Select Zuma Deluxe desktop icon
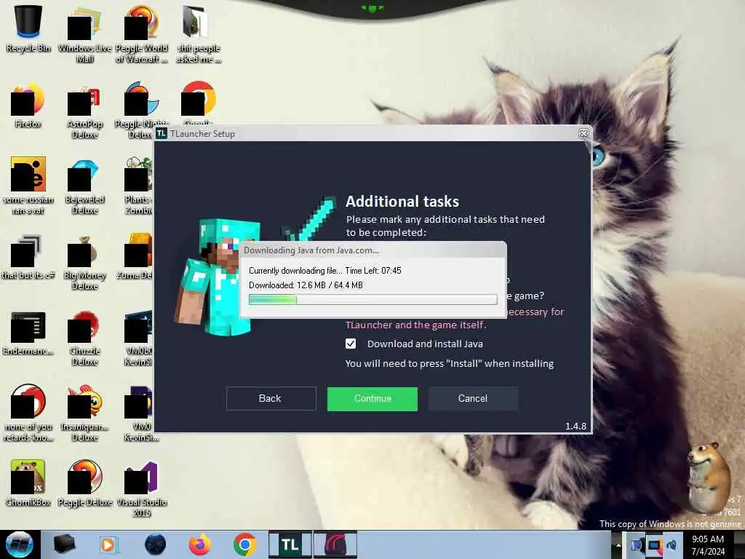This screenshot has height=559, width=745. (138, 257)
